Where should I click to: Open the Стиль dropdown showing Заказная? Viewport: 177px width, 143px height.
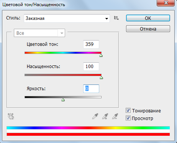pyautogui.click(x=67, y=18)
